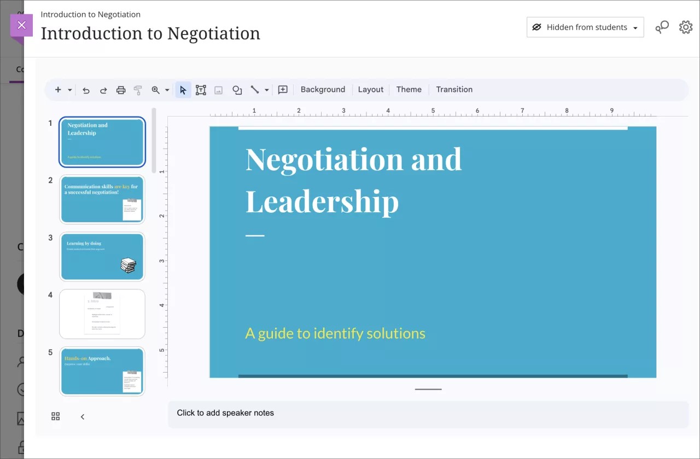Open the Print dialog

[121, 89]
